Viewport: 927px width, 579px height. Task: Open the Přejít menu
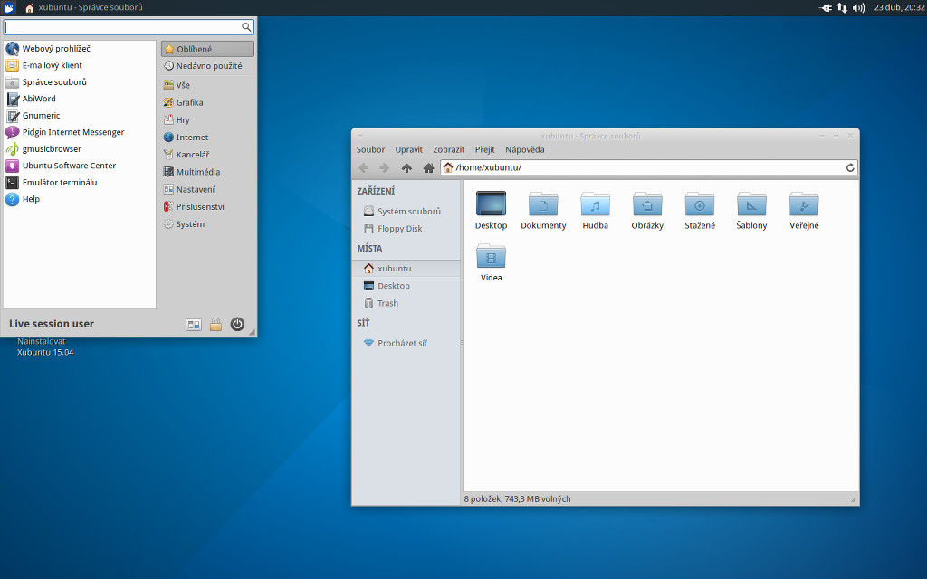[485, 150]
